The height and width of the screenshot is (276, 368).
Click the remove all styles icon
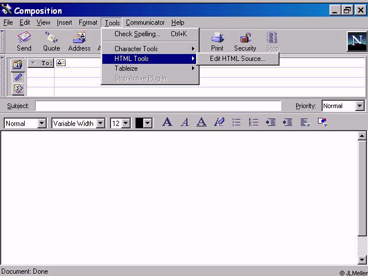[219, 122]
